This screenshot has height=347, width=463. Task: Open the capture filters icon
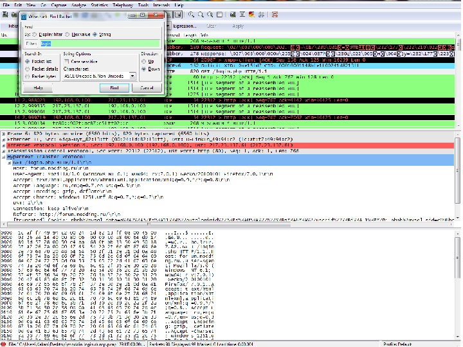pyautogui.click(x=233, y=14)
